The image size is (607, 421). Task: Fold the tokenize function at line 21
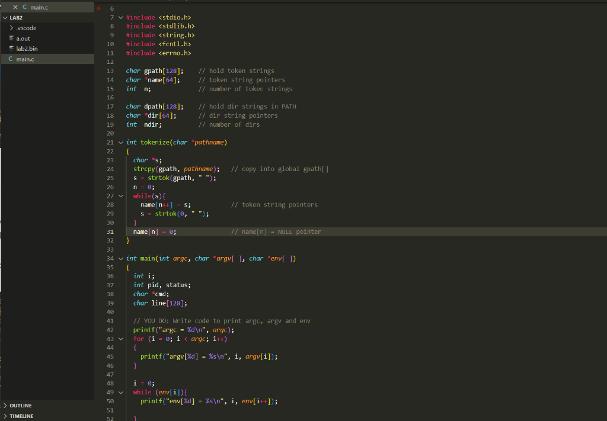click(121, 142)
